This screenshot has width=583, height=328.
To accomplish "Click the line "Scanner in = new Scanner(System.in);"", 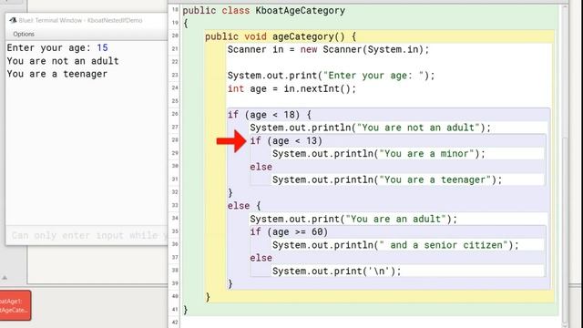I will coord(328,49).
